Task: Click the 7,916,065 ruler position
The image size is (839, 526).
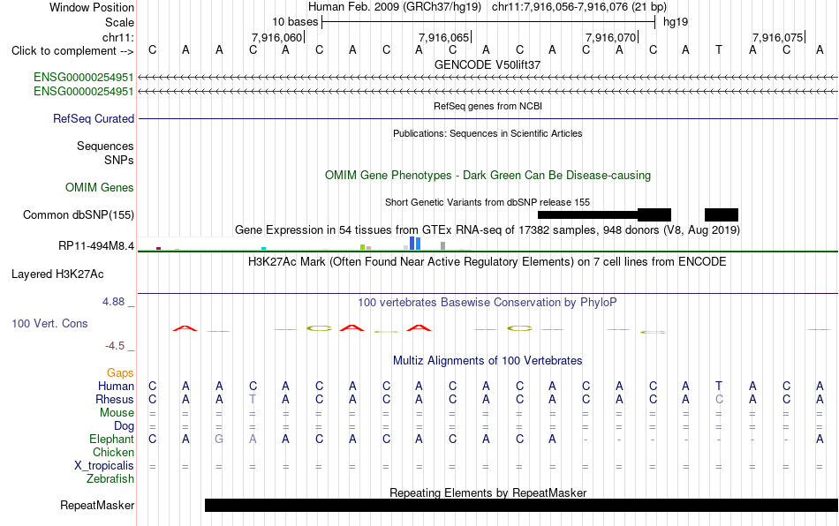Action: (443, 37)
